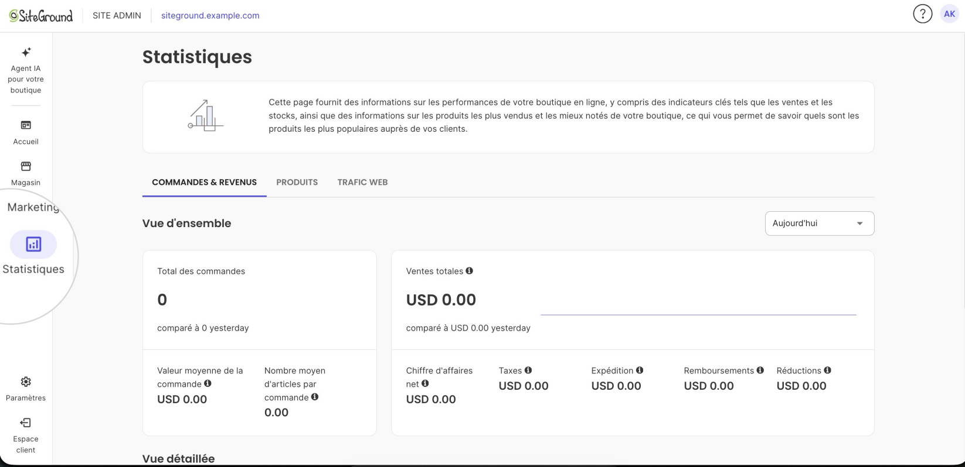Show info for Chiffre d'affaires net
The image size is (965, 467).
click(x=425, y=383)
